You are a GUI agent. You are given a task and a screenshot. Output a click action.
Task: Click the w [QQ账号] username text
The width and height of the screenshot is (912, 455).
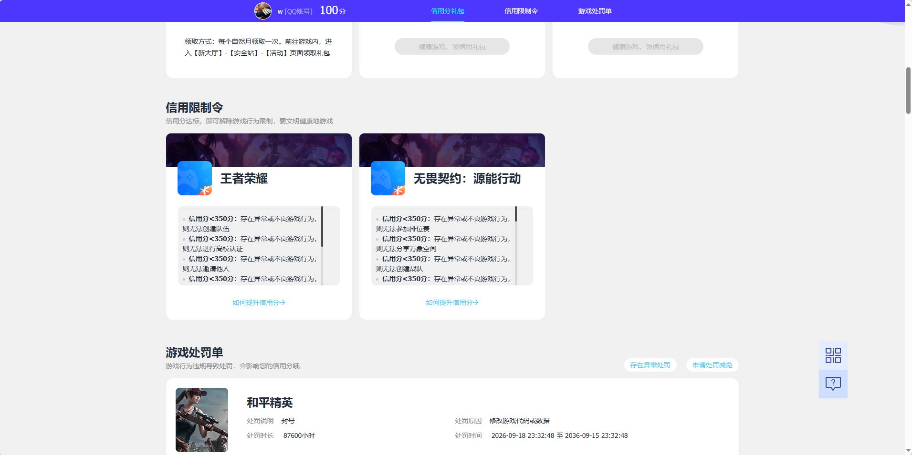click(x=295, y=11)
